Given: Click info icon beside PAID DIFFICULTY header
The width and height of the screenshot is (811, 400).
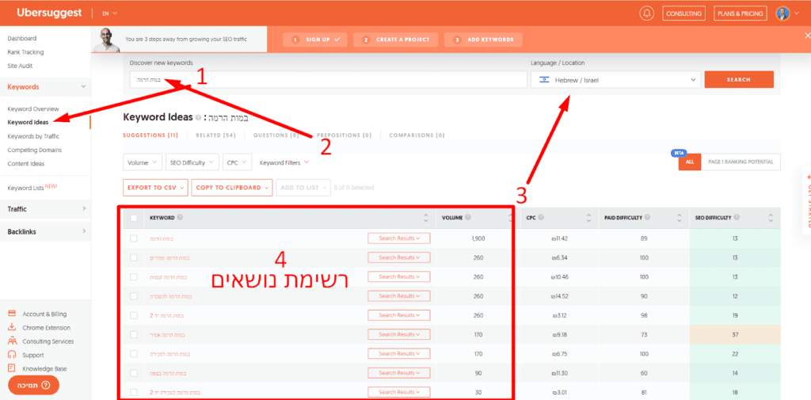Looking at the screenshot, I should [x=648, y=218].
